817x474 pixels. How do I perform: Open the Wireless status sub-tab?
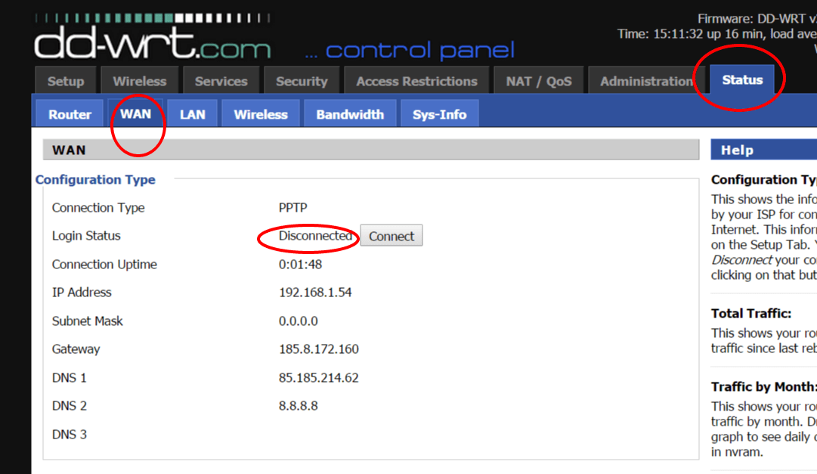pyautogui.click(x=261, y=113)
